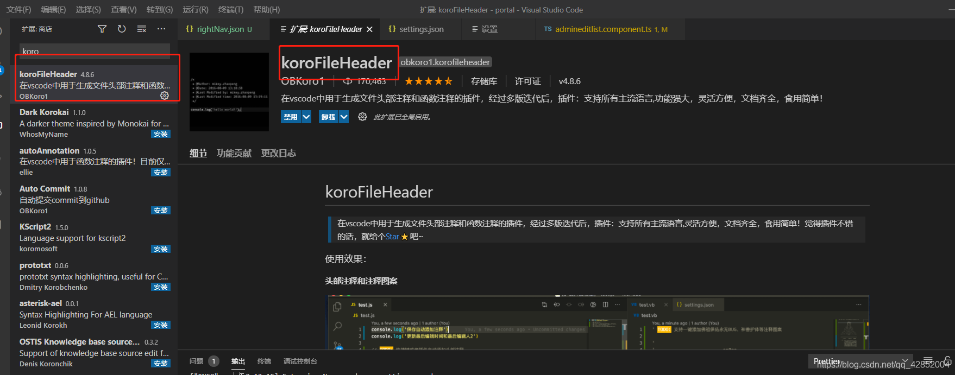Select the 更改日志 changelog tab
Image resolution: width=955 pixels, height=375 pixels.
(x=279, y=154)
